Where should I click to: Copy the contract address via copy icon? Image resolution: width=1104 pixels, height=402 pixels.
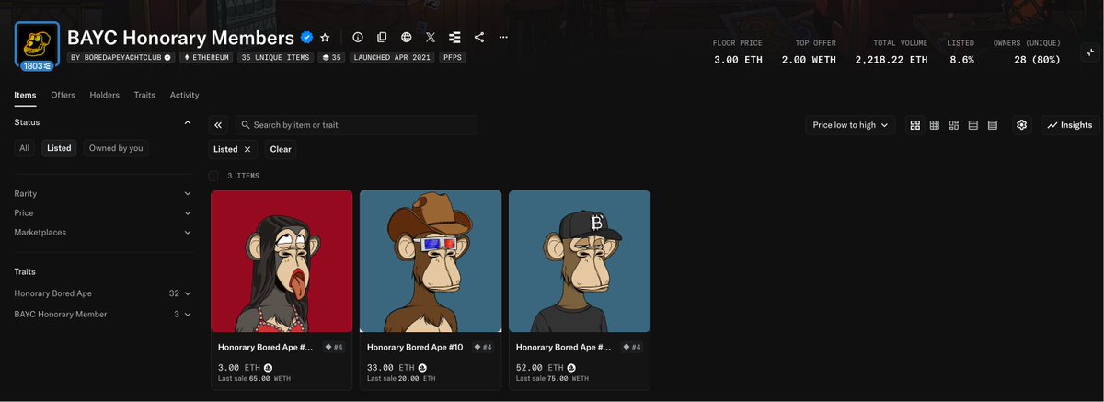(x=382, y=38)
